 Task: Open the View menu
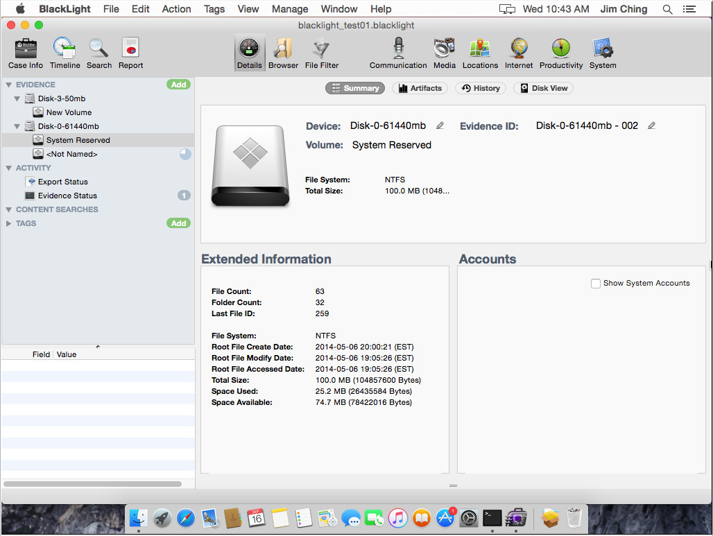tap(248, 9)
